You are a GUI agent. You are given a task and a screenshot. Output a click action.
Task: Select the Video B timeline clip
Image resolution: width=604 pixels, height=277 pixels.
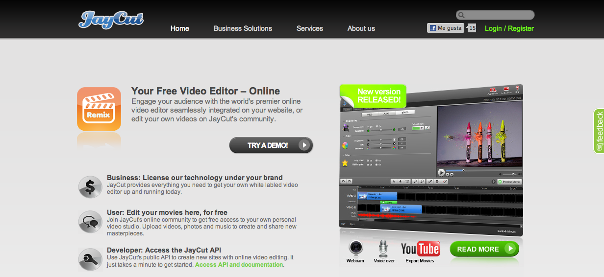point(401,209)
